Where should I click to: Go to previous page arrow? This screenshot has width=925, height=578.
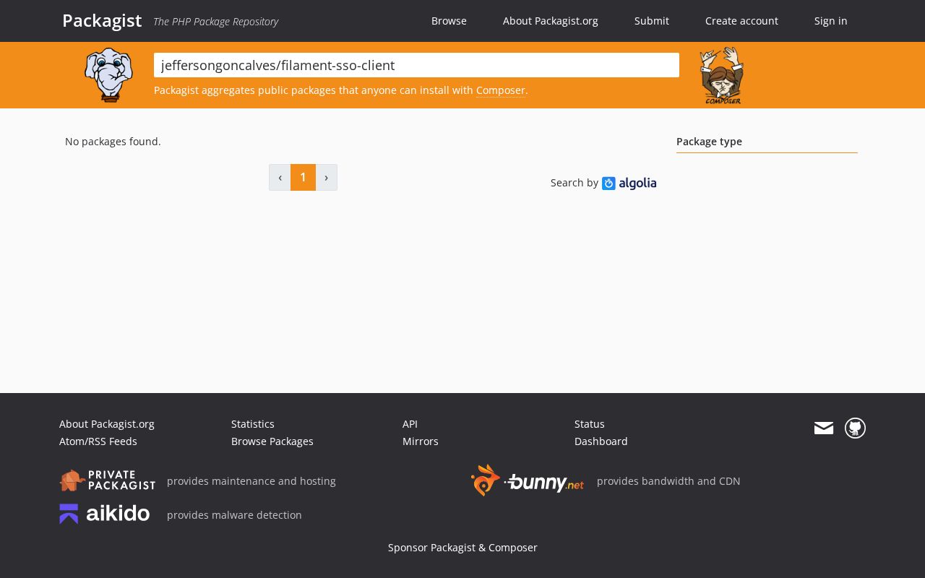[280, 177]
